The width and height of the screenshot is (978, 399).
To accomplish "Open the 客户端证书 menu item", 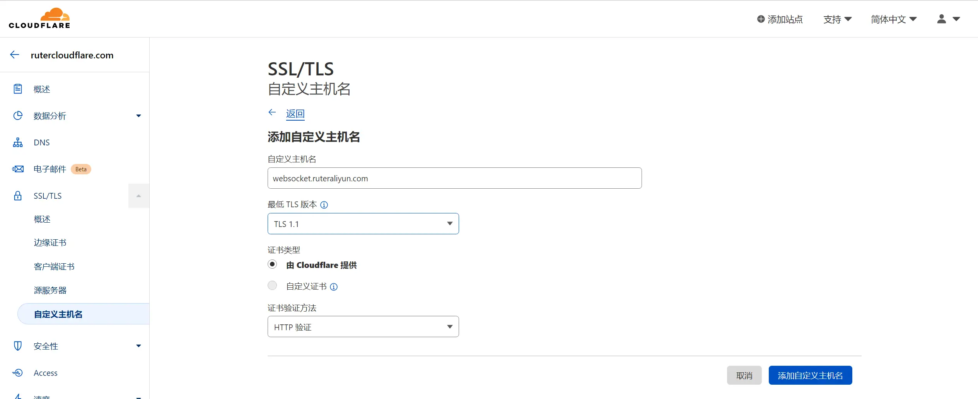I will (54, 267).
